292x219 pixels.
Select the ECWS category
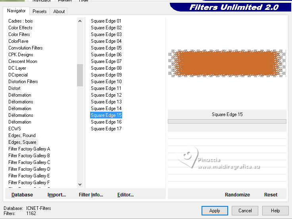pyautogui.click(x=15, y=129)
